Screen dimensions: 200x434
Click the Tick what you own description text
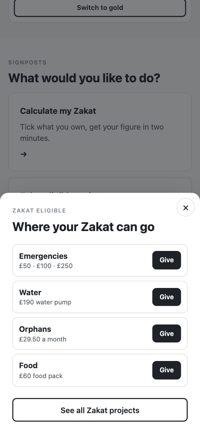pyautogui.click(x=92, y=133)
